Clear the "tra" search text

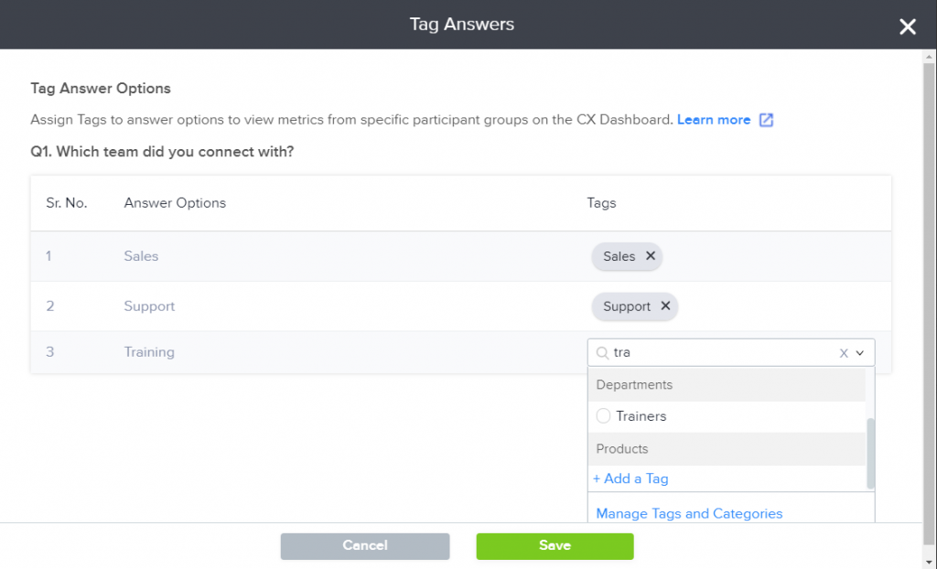[844, 353]
